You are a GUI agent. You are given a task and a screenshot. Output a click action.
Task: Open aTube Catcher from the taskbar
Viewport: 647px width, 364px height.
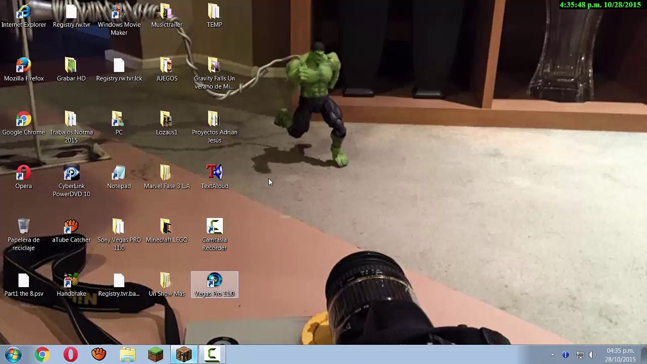tap(99, 354)
